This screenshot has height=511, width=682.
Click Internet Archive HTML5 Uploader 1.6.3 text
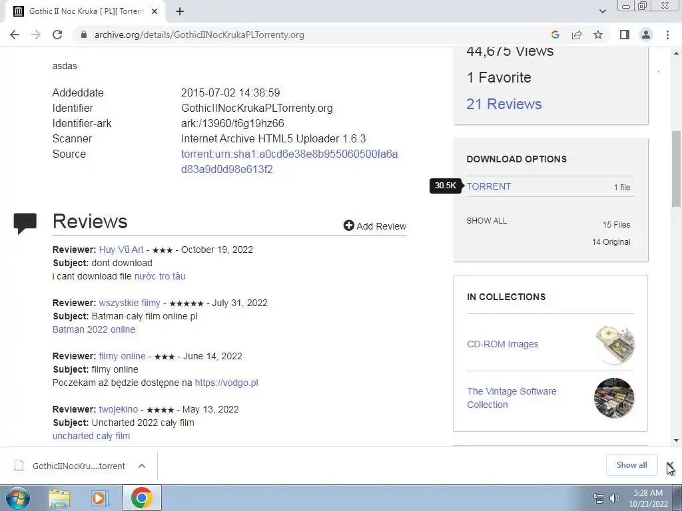pyautogui.click(x=273, y=138)
